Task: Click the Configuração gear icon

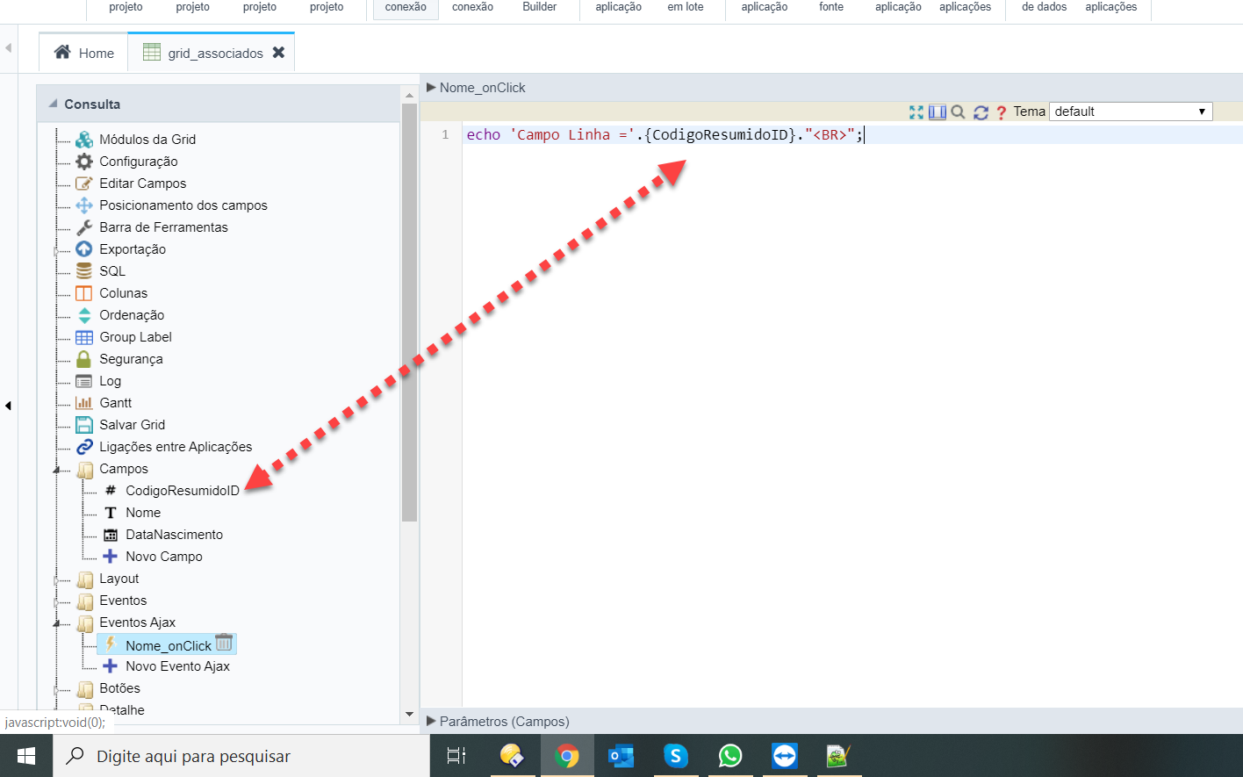Action: click(x=84, y=162)
